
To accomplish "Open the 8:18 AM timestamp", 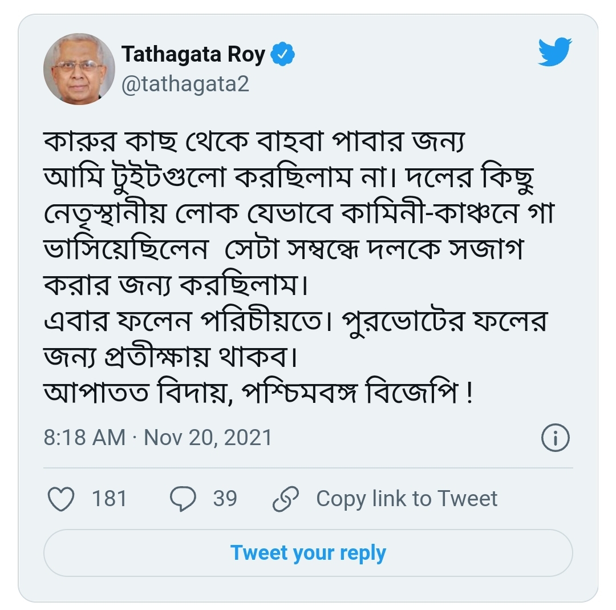I will point(84,438).
